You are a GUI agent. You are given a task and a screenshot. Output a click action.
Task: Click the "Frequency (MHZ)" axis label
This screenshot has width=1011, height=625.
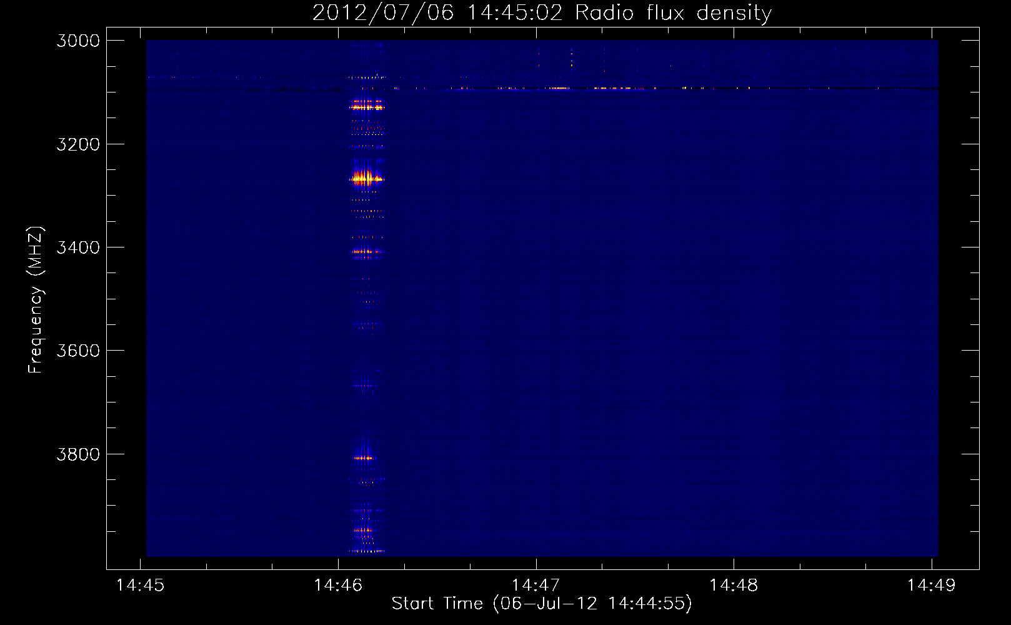36,300
